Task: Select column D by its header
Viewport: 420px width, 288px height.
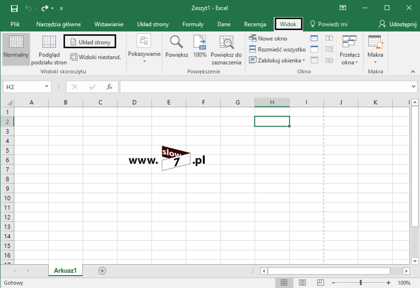Action: [x=135, y=102]
